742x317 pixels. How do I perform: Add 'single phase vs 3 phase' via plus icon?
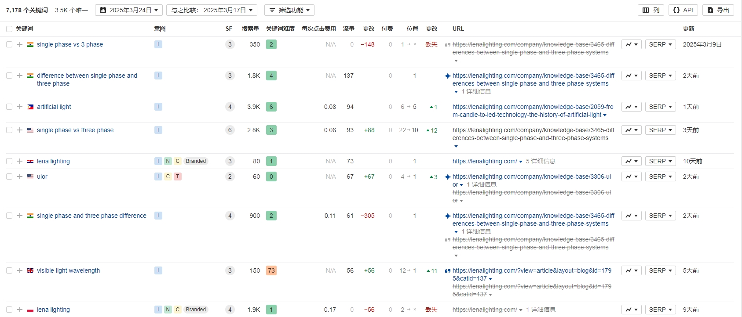point(20,44)
